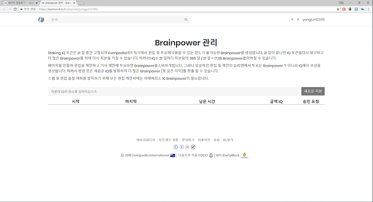Image resolution: width=373 pixels, height=202 pixels.
Task: Open the IQ 받기 link in the footer
Action: pyautogui.click(x=228, y=140)
